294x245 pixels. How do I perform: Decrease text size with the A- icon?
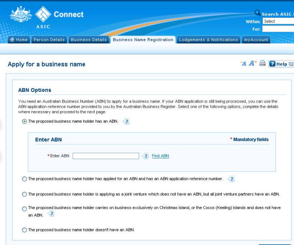point(243,64)
